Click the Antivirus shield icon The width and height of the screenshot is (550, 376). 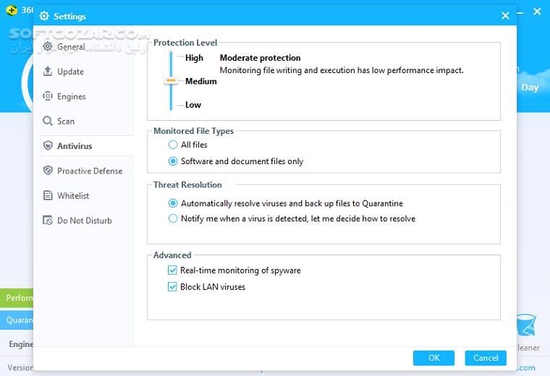point(48,146)
